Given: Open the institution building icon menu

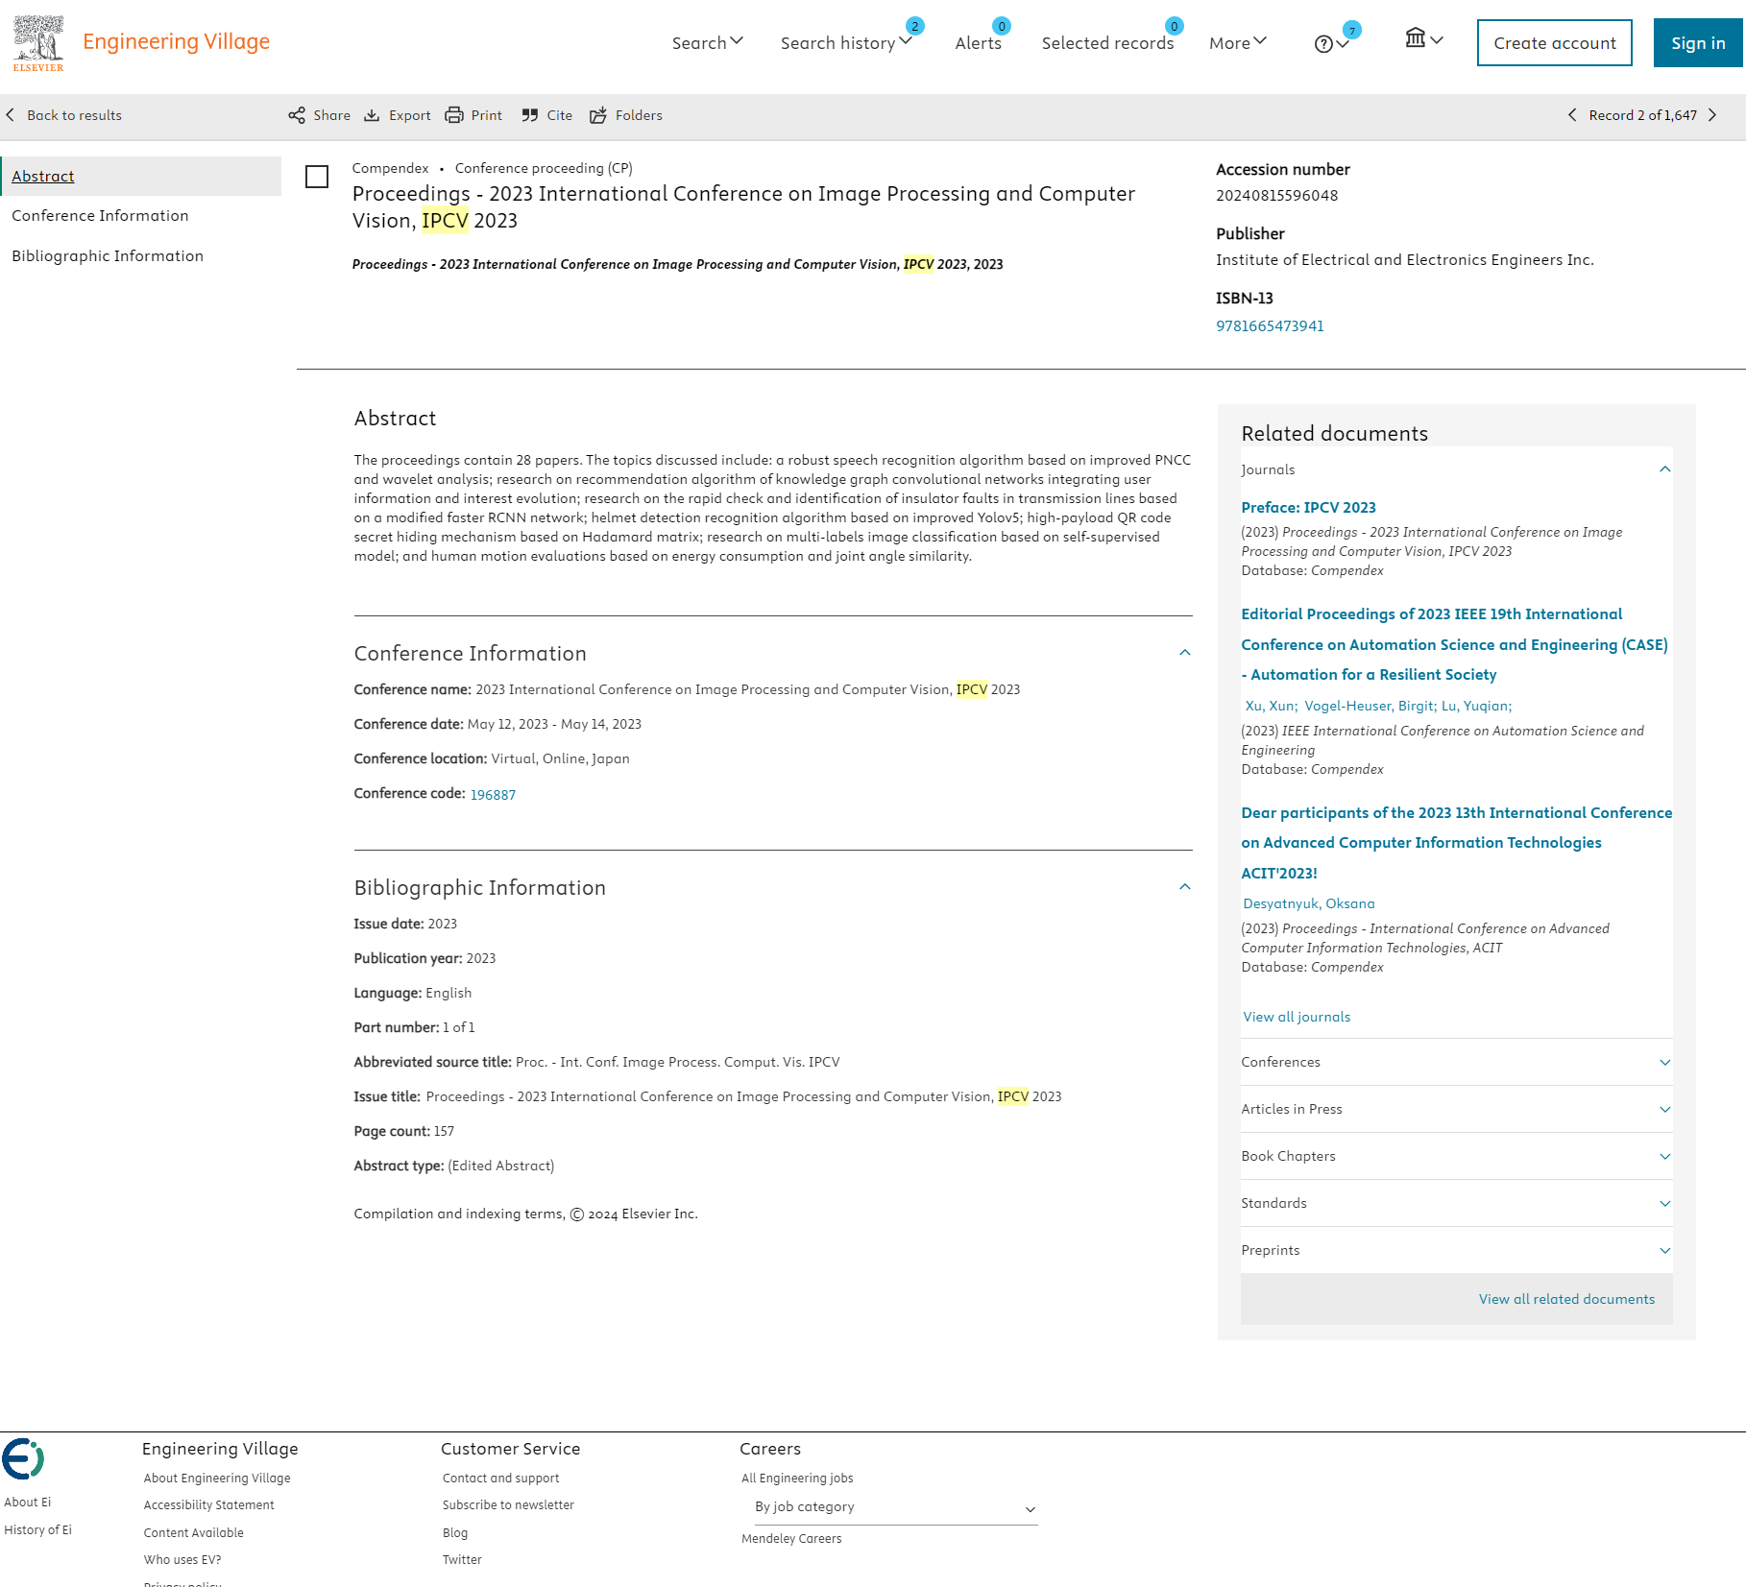Looking at the screenshot, I should tap(1424, 38).
